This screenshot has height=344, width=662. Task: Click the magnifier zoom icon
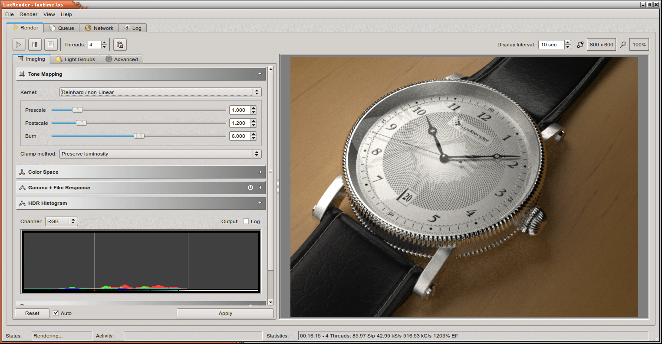[x=623, y=45]
